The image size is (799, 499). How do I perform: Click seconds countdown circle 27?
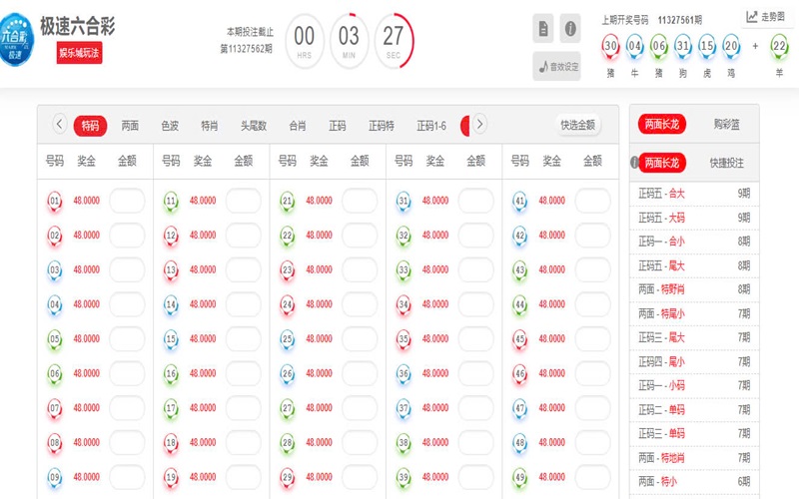[x=394, y=41]
